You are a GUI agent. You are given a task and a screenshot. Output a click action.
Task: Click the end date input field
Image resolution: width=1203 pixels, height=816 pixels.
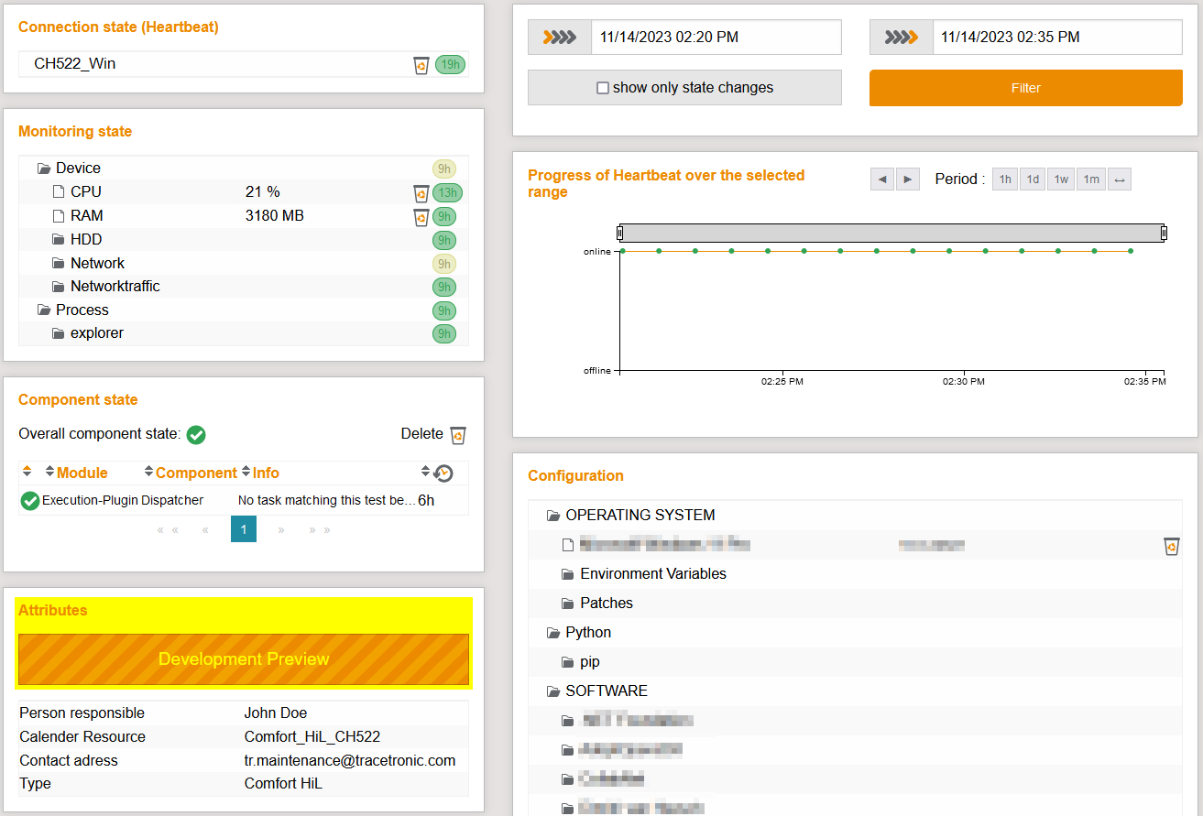click(x=1057, y=38)
